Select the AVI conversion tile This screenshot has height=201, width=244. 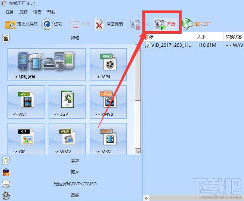tap(26, 102)
